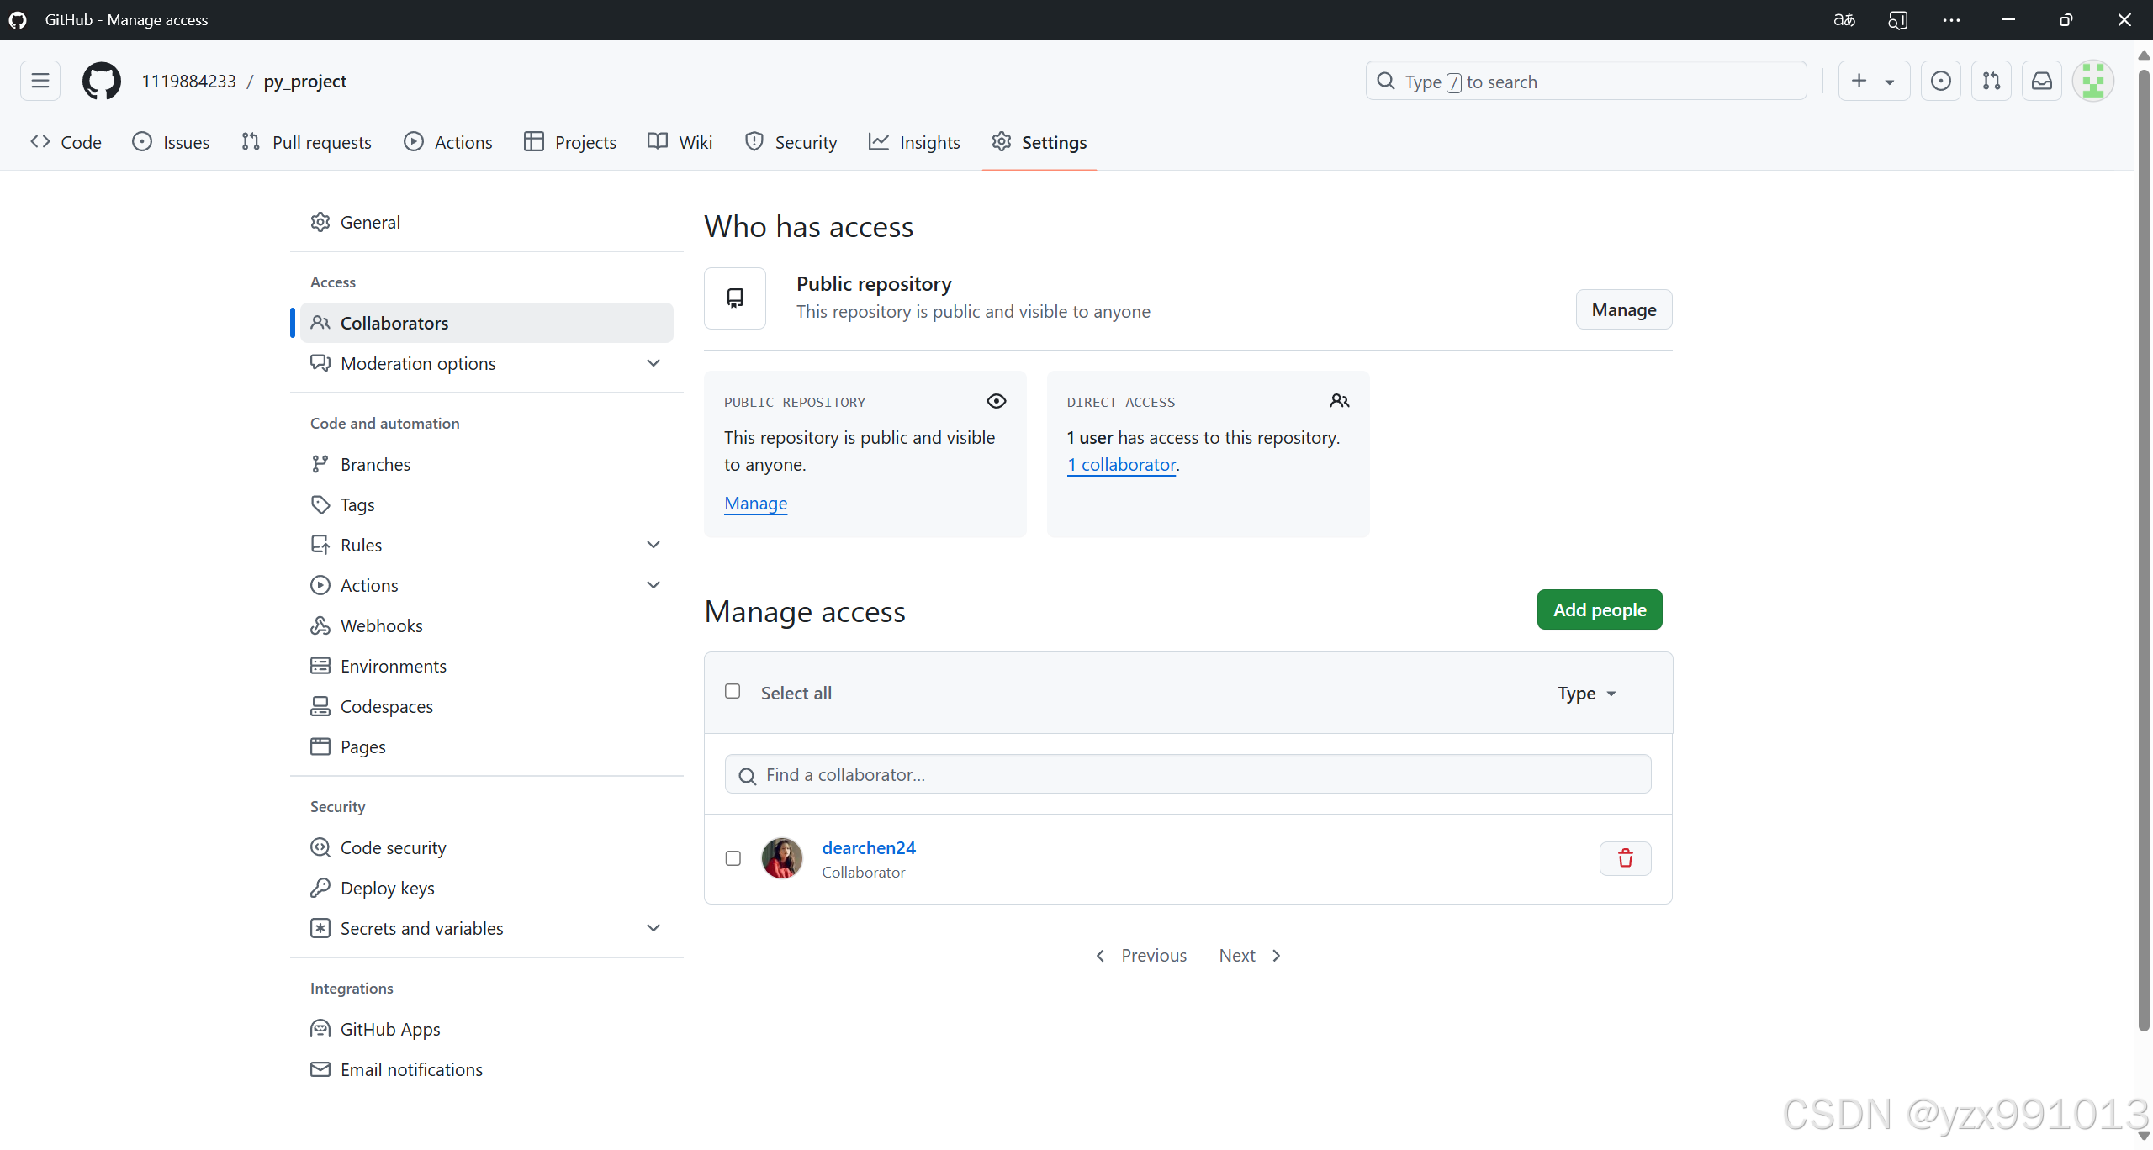Open the create new plus dropdown
Screen dimensions: 2153x1150
coord(1873,81)
